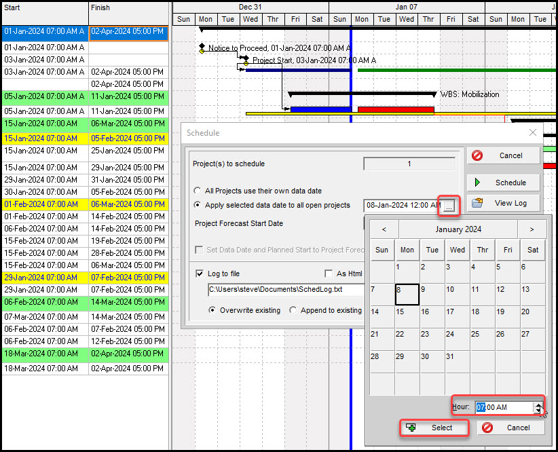Click the Notice to Proceed milestone diamond
558x452 pixels.
pyautogui.click(x=202, y=48)
